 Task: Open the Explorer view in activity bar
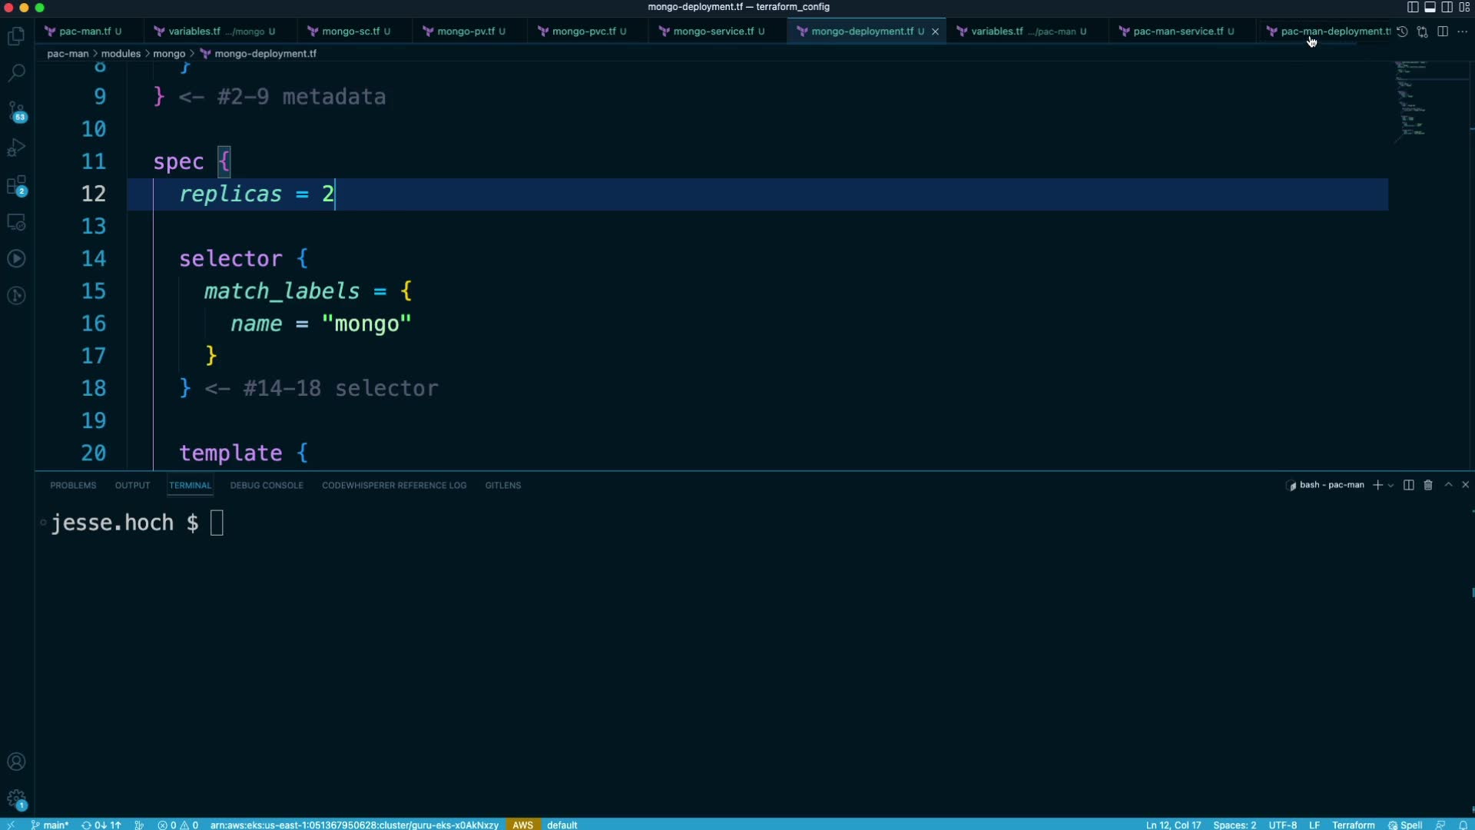pyautogui.click(x=16, y=36)
